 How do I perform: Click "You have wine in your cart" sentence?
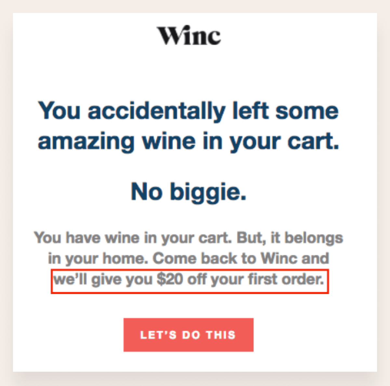(x=133, y=238)
